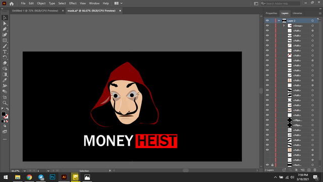Reset to default fill and stroke
Screen dimensions: 323x182
(3, 109)
